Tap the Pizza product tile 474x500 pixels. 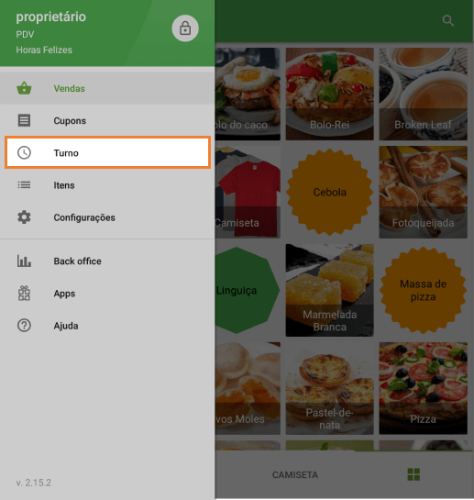tap(423, 388)
